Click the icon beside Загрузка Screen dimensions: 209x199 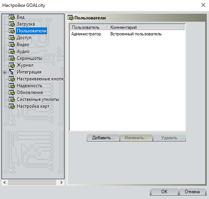coord(12,24)
